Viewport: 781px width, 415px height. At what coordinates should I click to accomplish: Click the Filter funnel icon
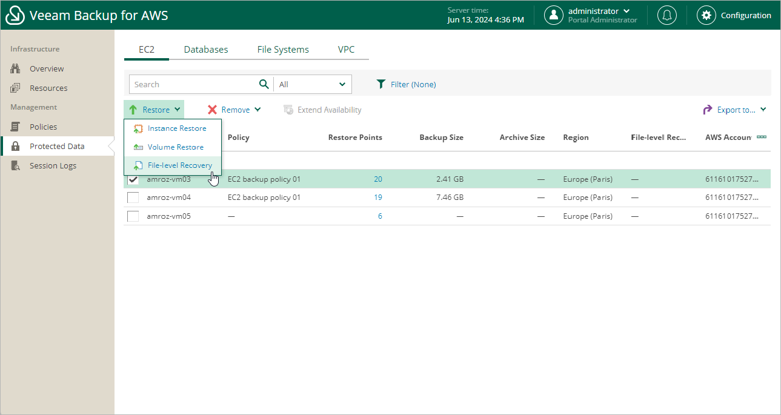pyautogui.click(x=381, y=84)
